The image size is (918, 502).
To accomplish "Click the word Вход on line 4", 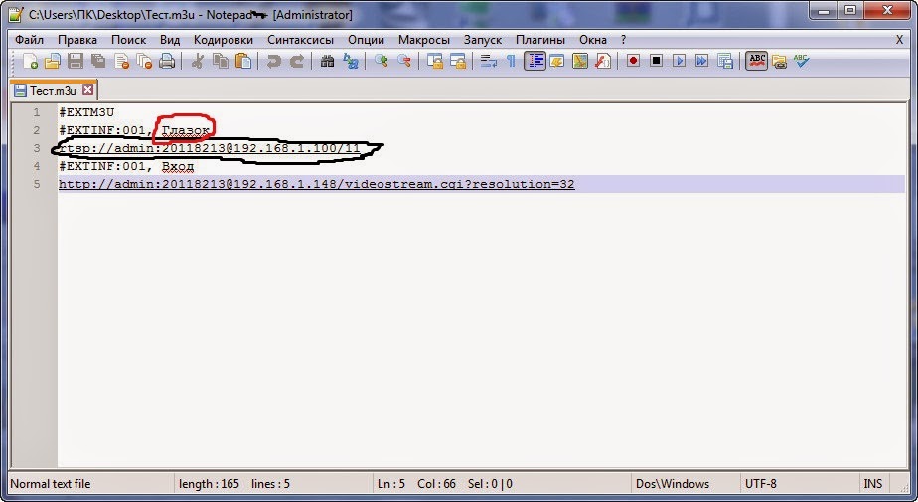I will click(x=178, y=166).
